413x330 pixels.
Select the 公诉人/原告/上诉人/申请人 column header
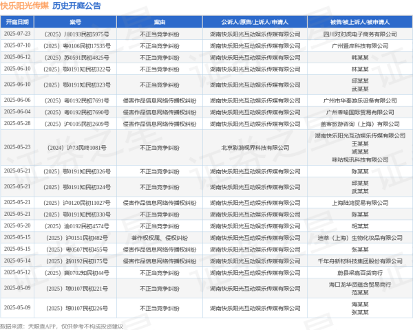coord(255,22)
